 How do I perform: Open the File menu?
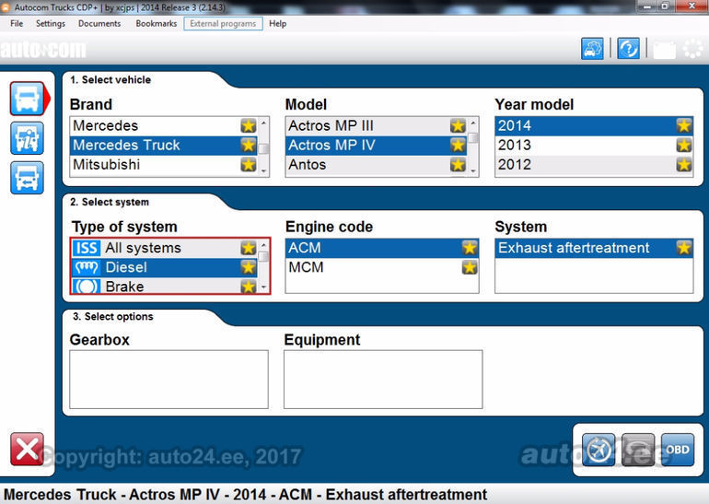click(17, 24)
